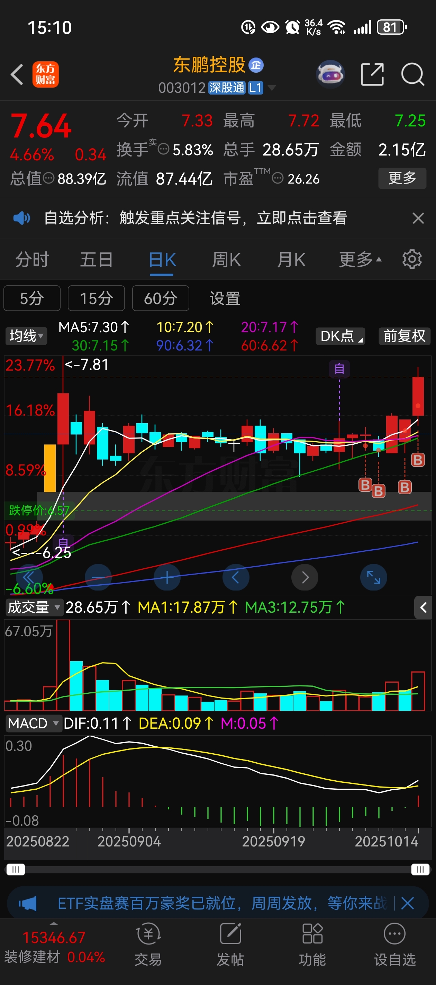This screenshot has width=436, height=985.
Task: Tap the MA5:7.30 value
Action: pyautogui.click(x=94, y=327)
